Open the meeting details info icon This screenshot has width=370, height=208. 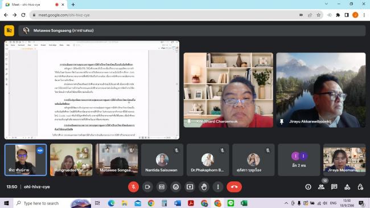[308, 187]
